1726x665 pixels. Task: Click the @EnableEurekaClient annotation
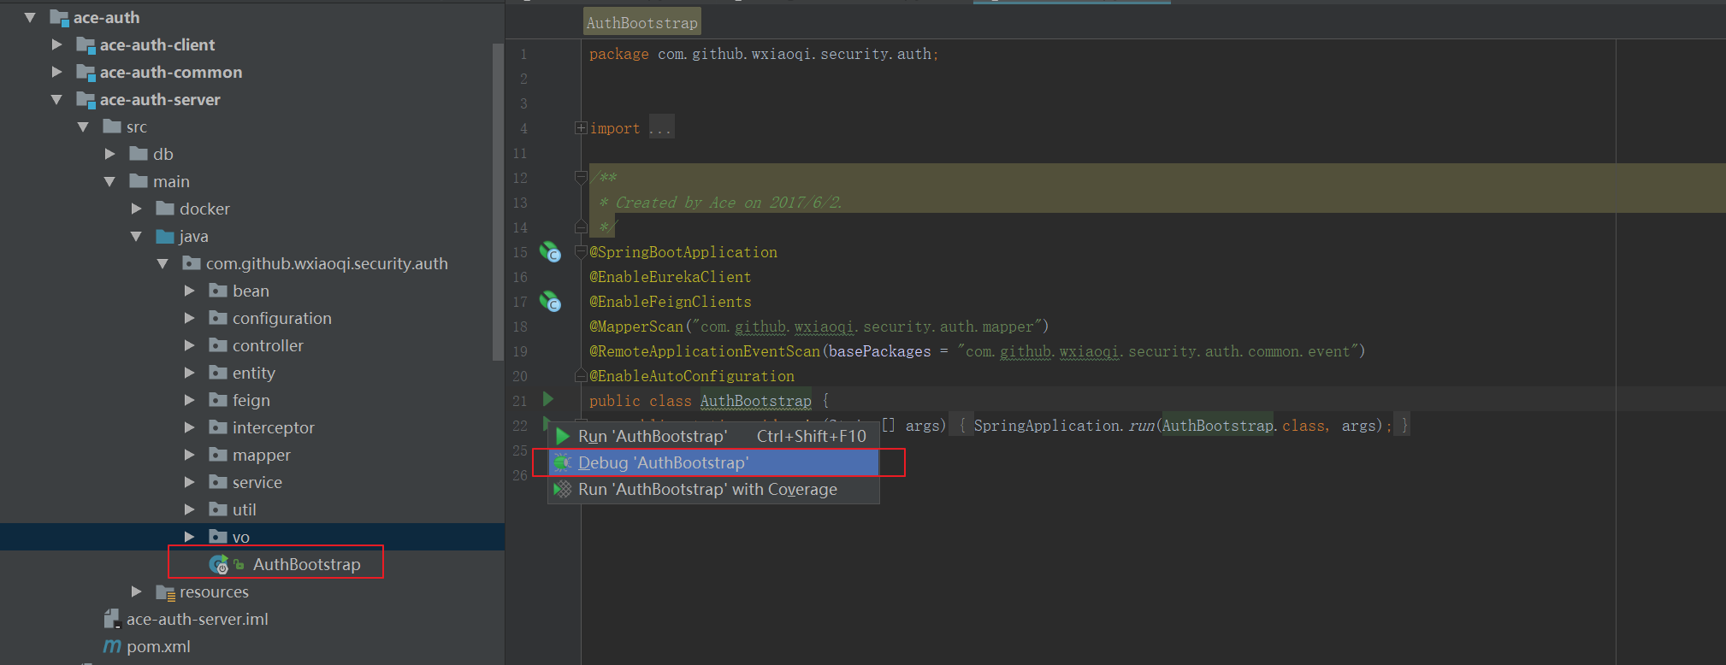pyautogui.click(x=670, y=277)
